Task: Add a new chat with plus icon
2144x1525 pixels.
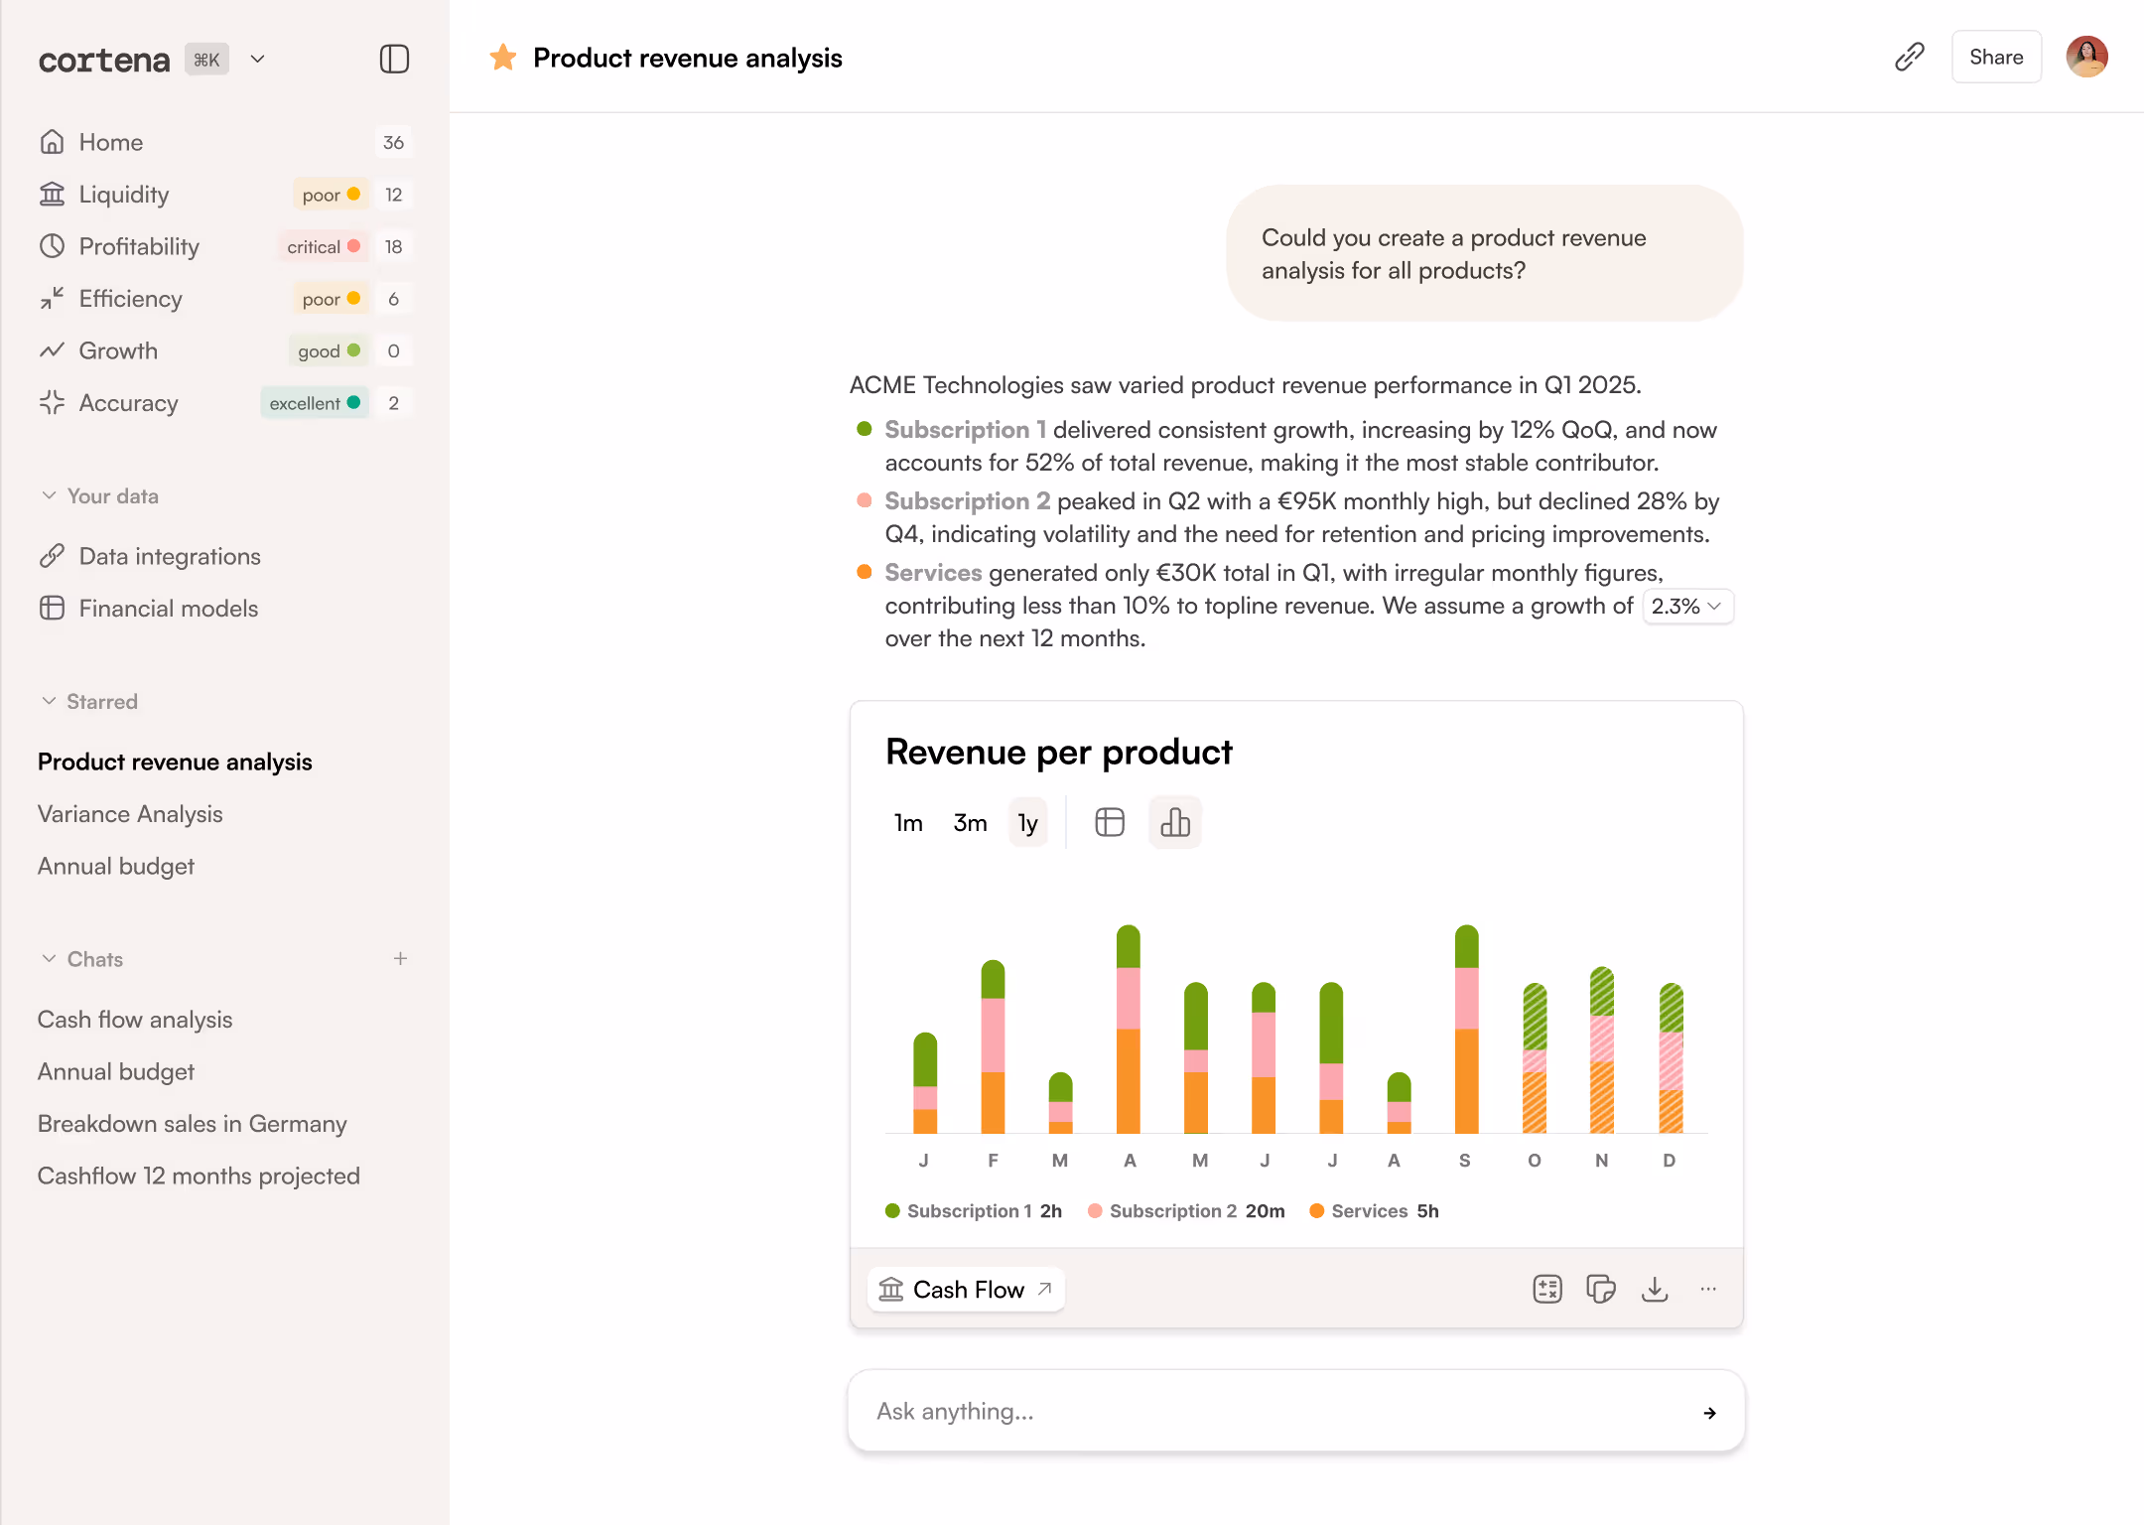Action: pos(400,958)
